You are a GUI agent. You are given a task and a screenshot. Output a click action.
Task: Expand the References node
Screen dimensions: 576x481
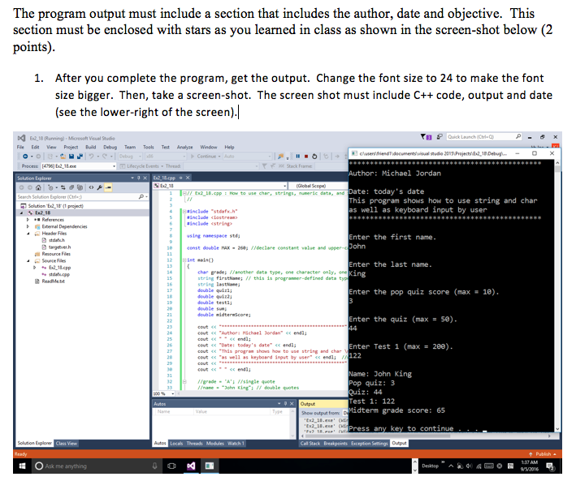(28, 220)
